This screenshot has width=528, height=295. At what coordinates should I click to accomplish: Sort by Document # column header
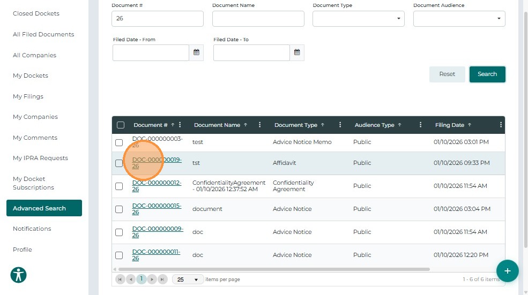click(x=151, y=125)
